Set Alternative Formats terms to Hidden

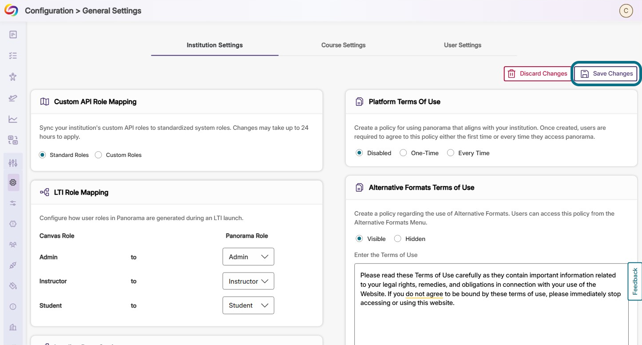click(398, 239)
